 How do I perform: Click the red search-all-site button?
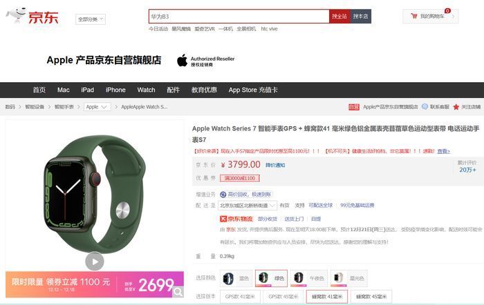(x=339, y=17)
